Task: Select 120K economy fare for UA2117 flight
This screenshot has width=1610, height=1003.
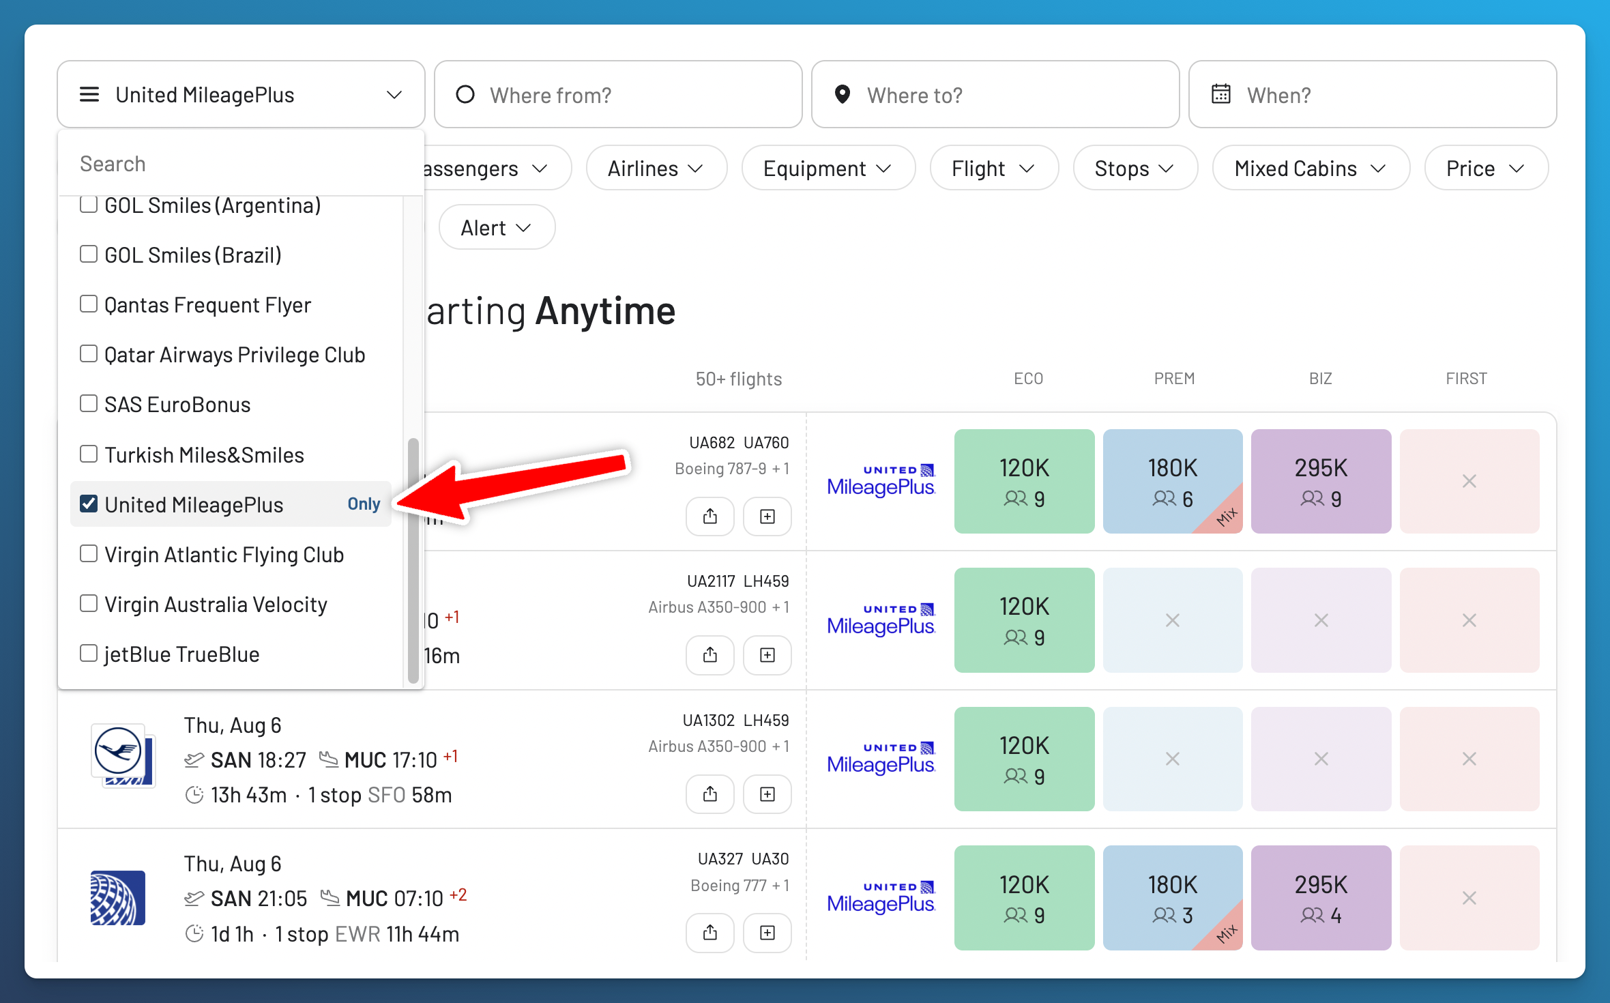Action: 1024,620
